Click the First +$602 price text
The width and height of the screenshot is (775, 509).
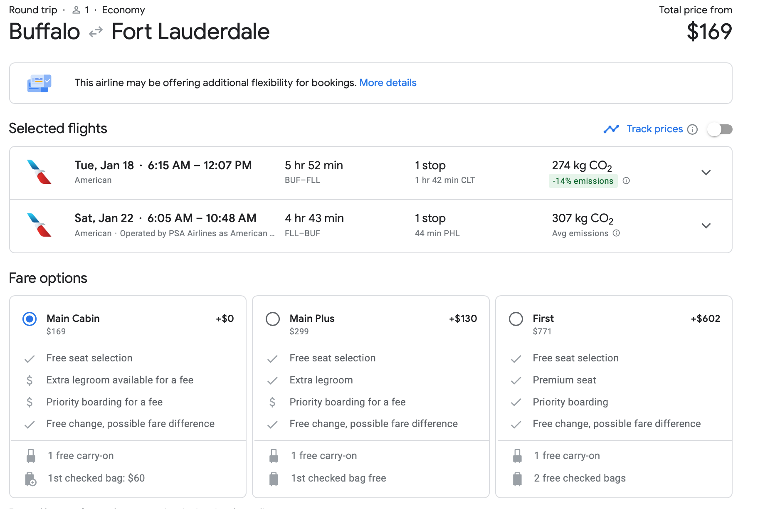click(x=705, y=319)
